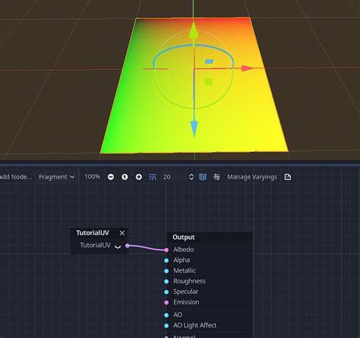Click the Albedo input port
Screen dimensions: 360x338
point(166,250)
